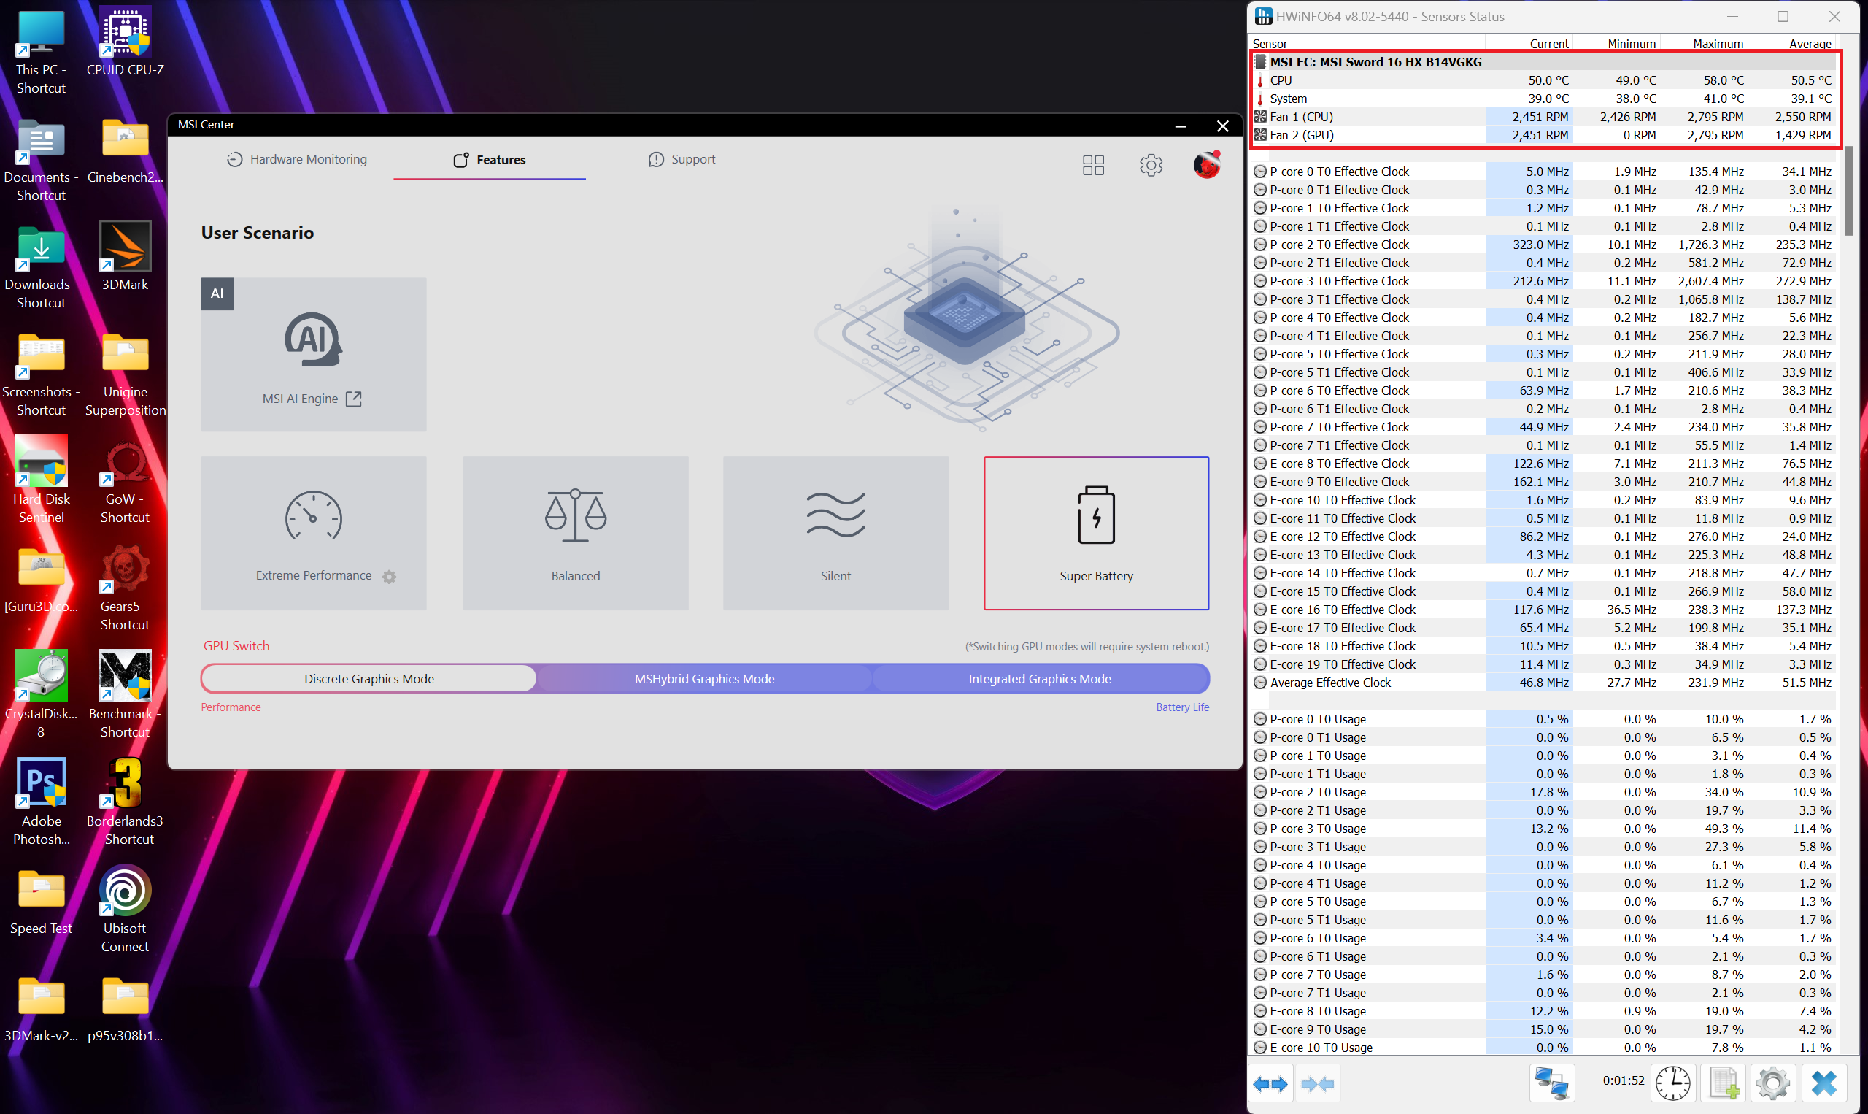Click the MSI Center profile avatar
Image resolution: width=1868 pixels, height=1114 pixels.
point(1206,164)
